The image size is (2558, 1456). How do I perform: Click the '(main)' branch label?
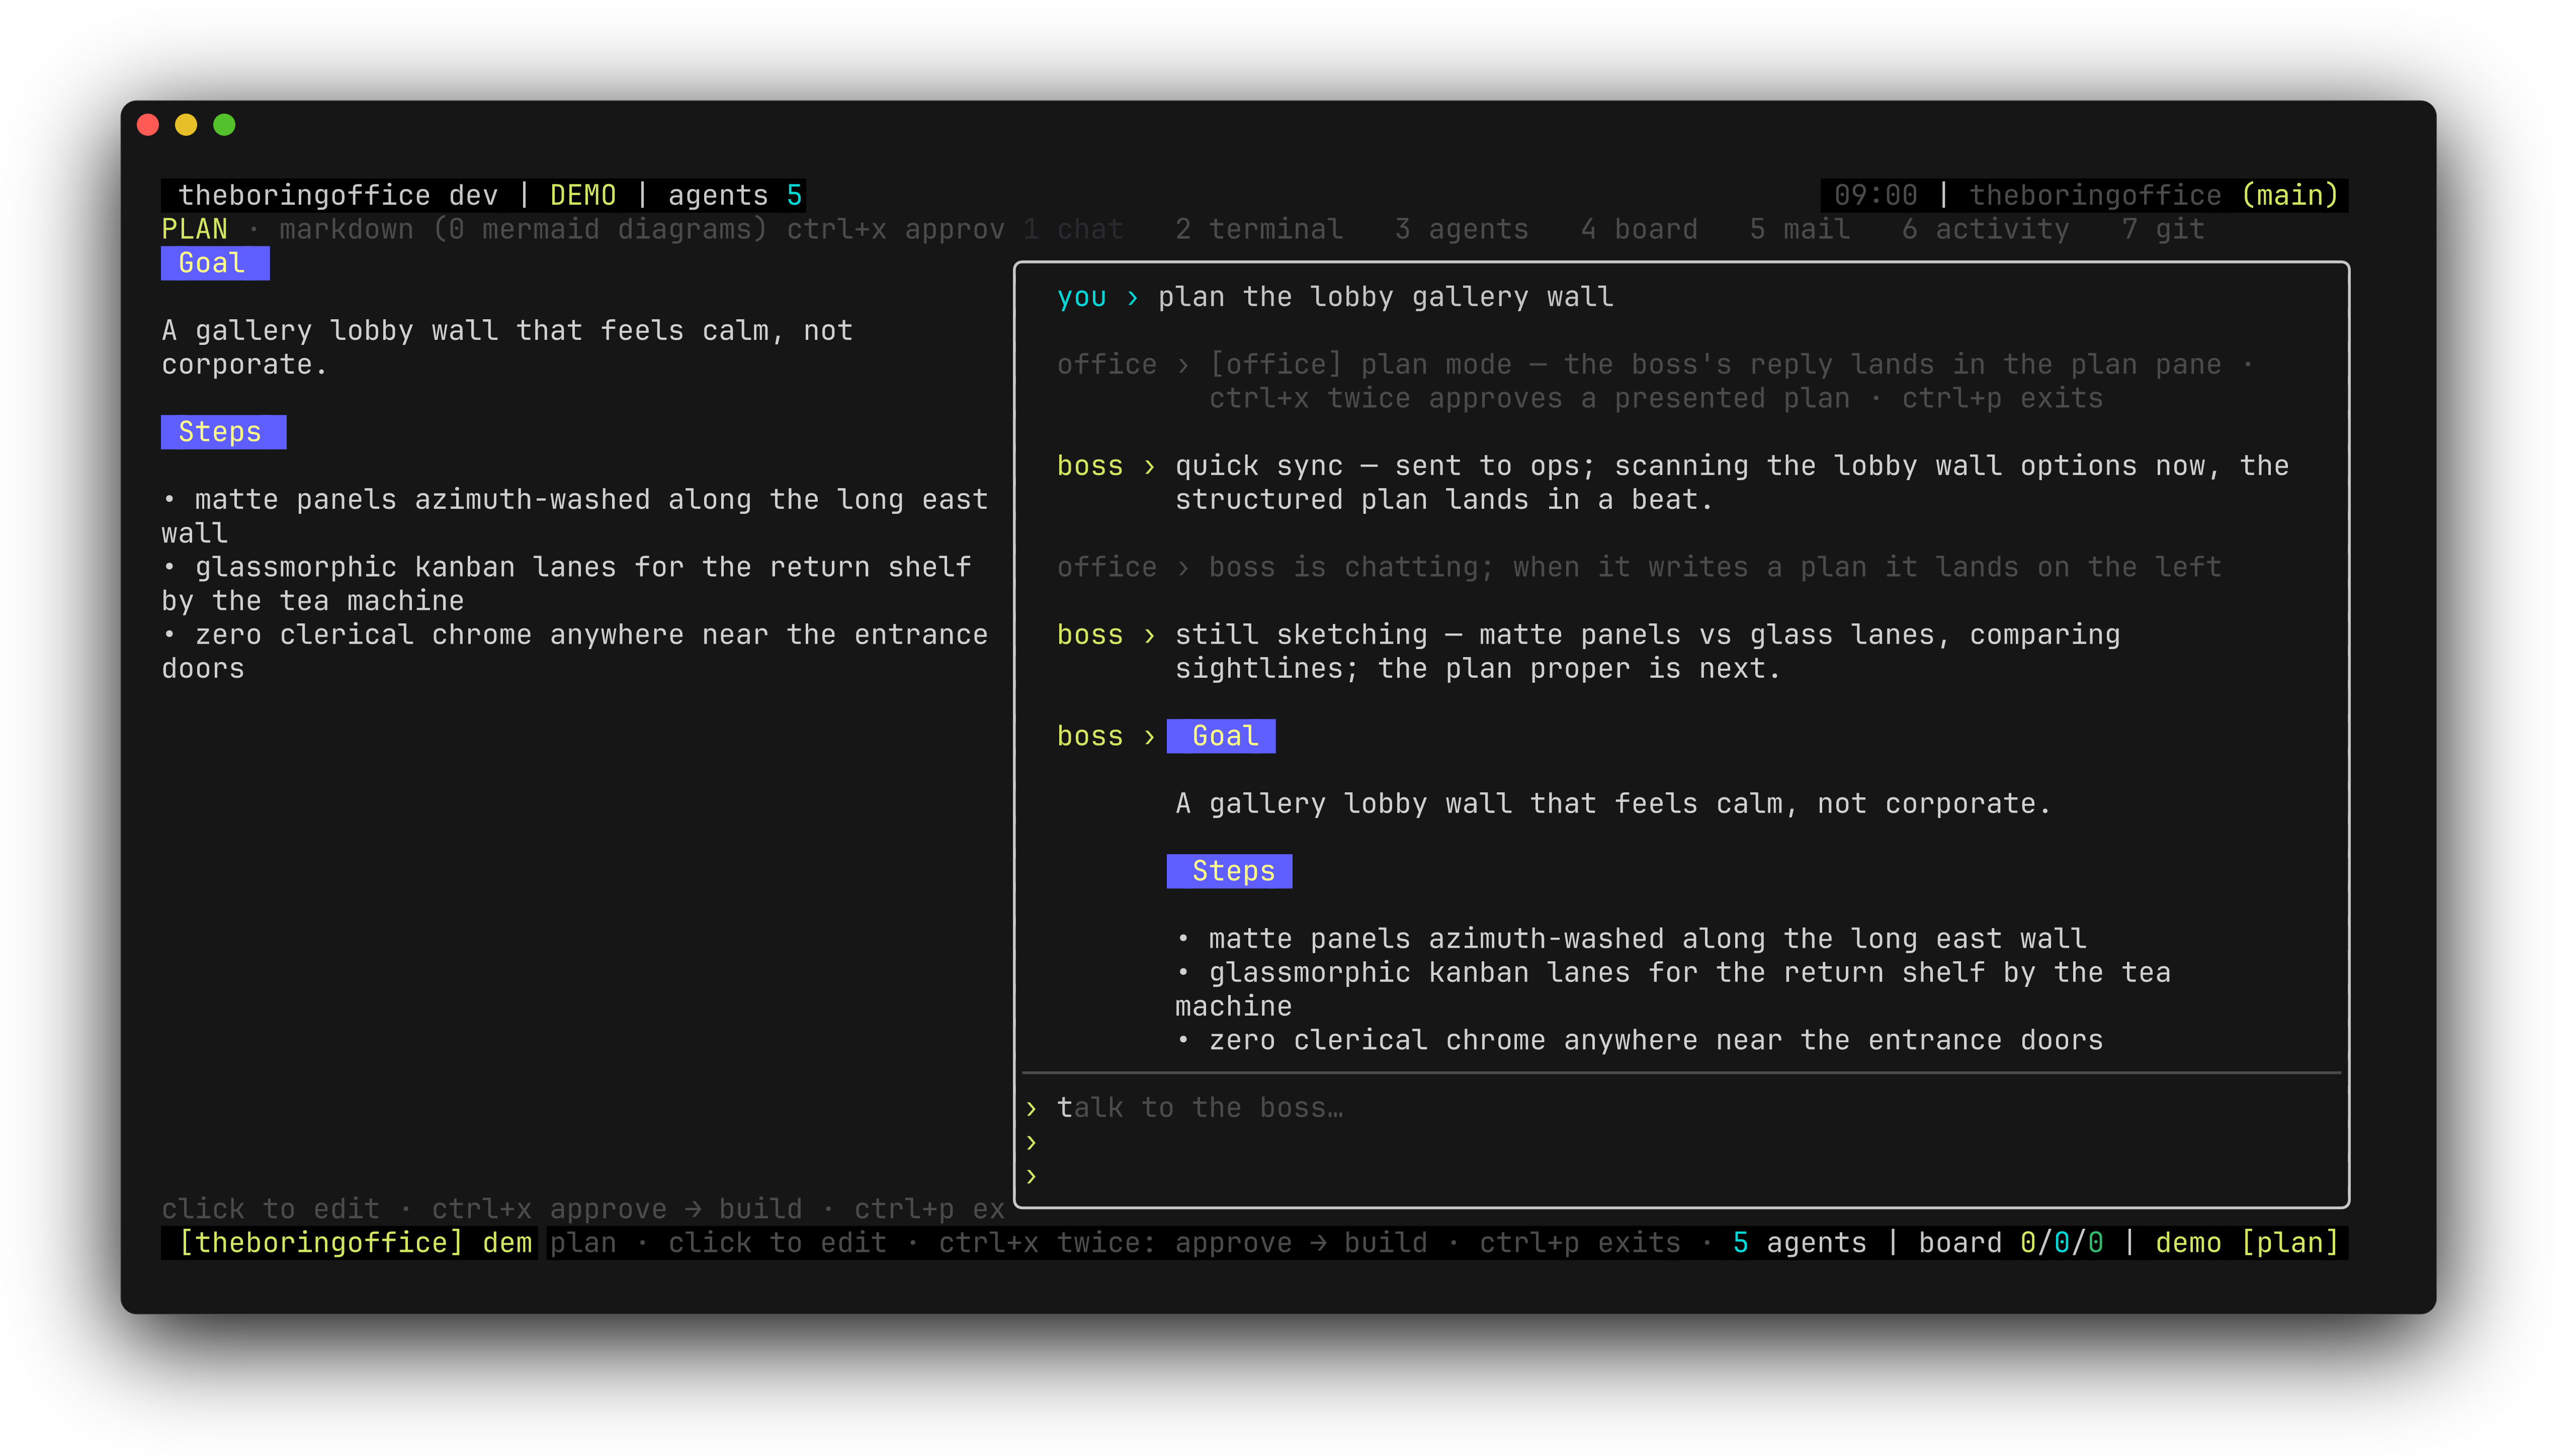click(2289, 195)
